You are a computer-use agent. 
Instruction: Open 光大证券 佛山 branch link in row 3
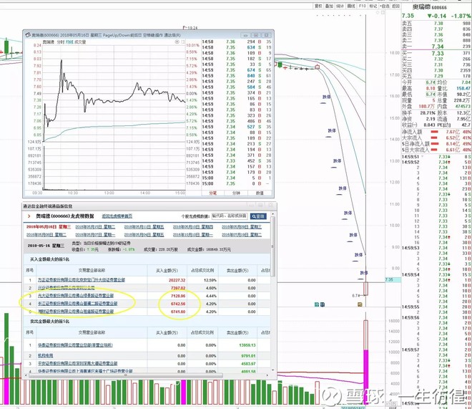click(76, 296)
